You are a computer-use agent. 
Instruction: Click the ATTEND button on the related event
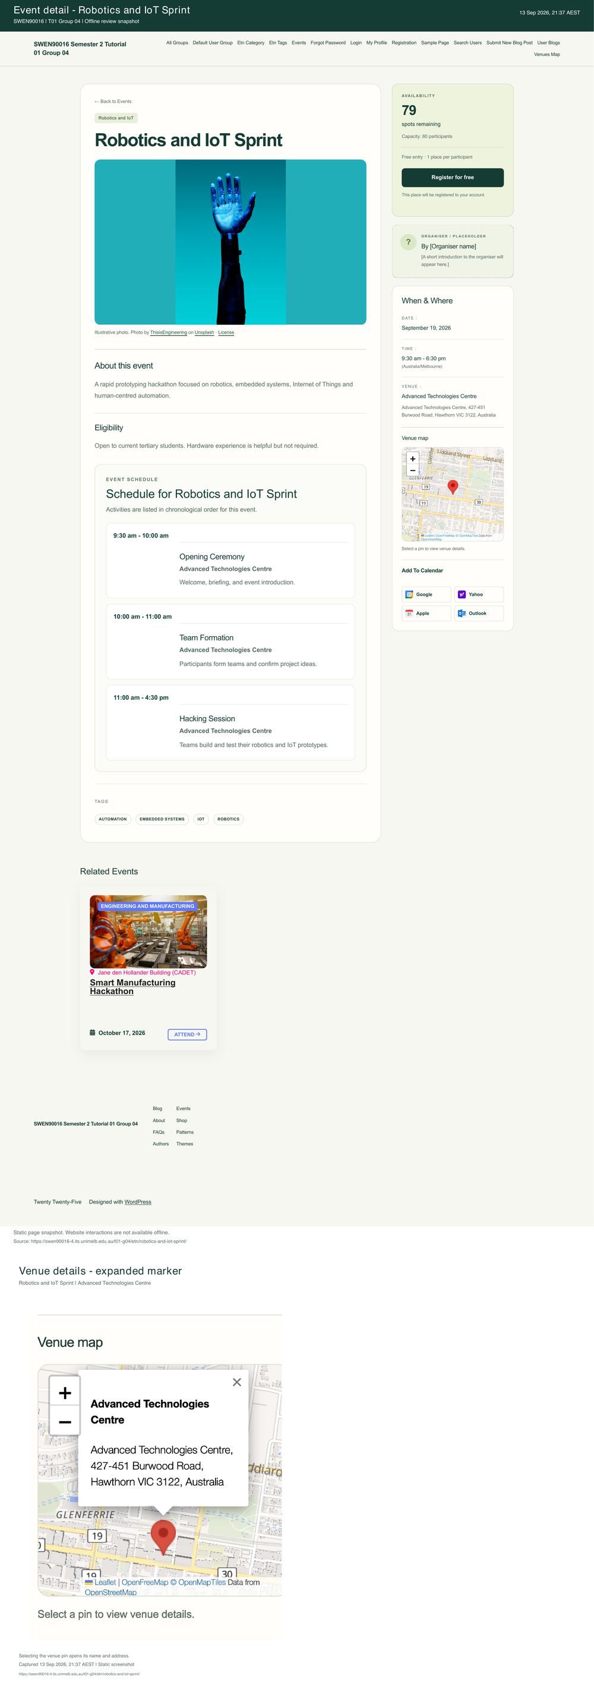[x=188, y=1035]
